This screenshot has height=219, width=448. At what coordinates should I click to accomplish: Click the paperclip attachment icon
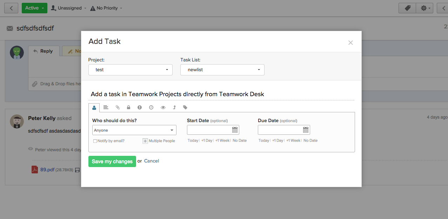click(x=118, y=107)
